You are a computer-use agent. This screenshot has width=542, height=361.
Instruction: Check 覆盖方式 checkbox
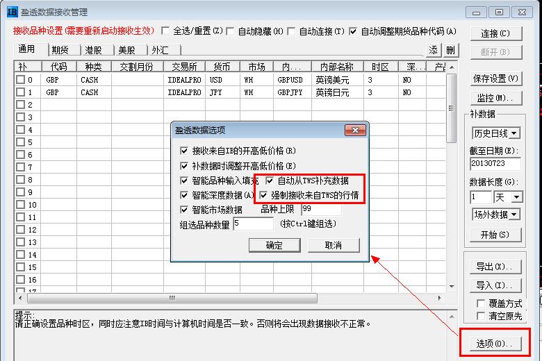[480, 303]
